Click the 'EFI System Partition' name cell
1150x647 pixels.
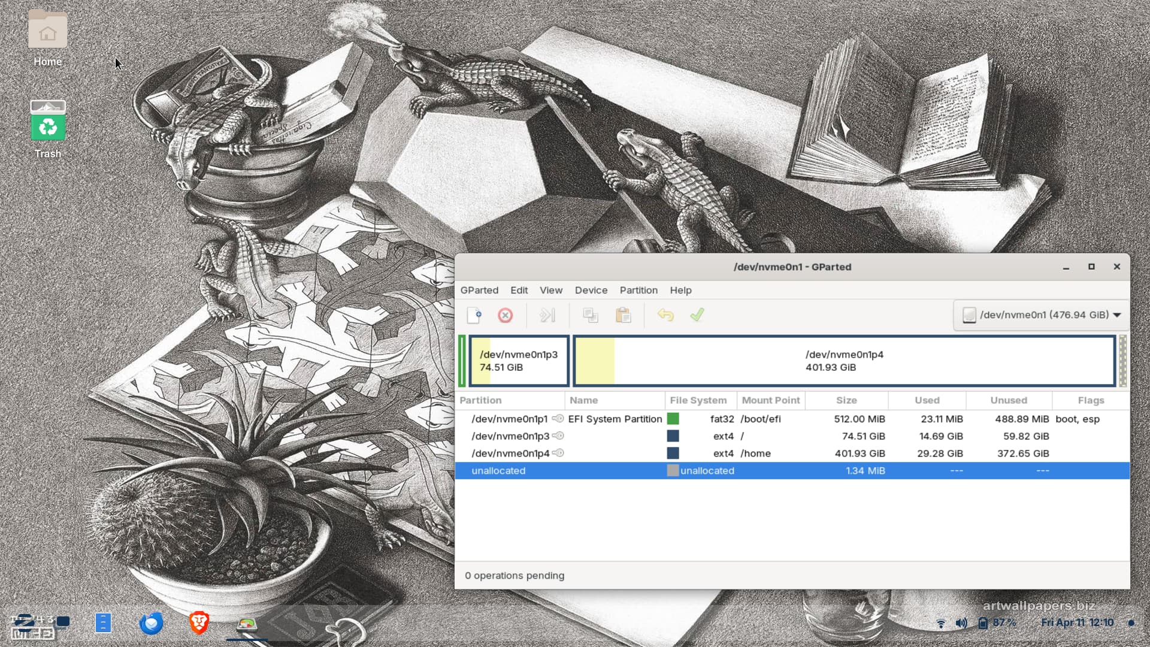click(x=615, y=419)
